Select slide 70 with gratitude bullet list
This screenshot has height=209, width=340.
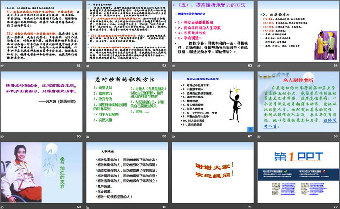[127, 173]
